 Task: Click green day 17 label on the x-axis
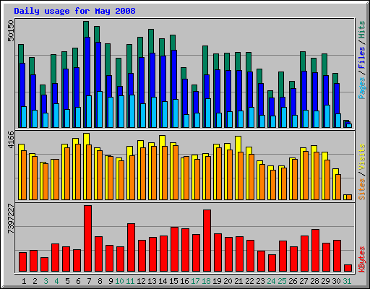coord(195,281)
